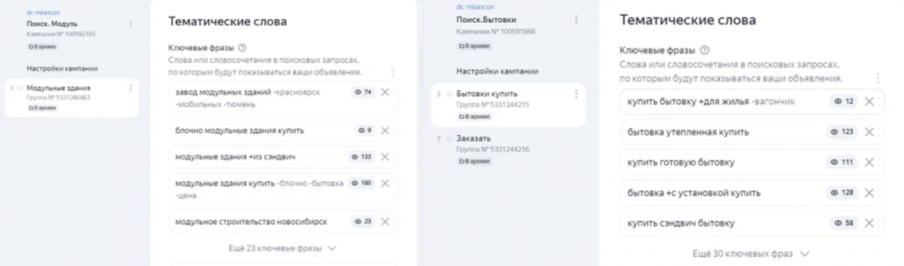The image size is (904, 266).
Task: Expand 'Ещё 23 ключевые фразы' list
Action: (282, 248)
